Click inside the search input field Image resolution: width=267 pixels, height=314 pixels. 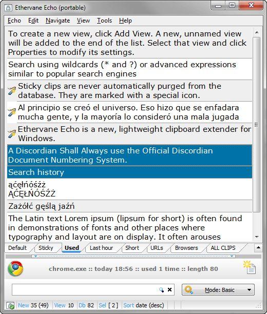[85, 289]
